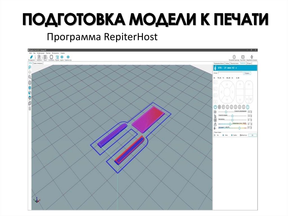Open the Файл menu
This screenshot has height=216, width=288.
[31, 53]
